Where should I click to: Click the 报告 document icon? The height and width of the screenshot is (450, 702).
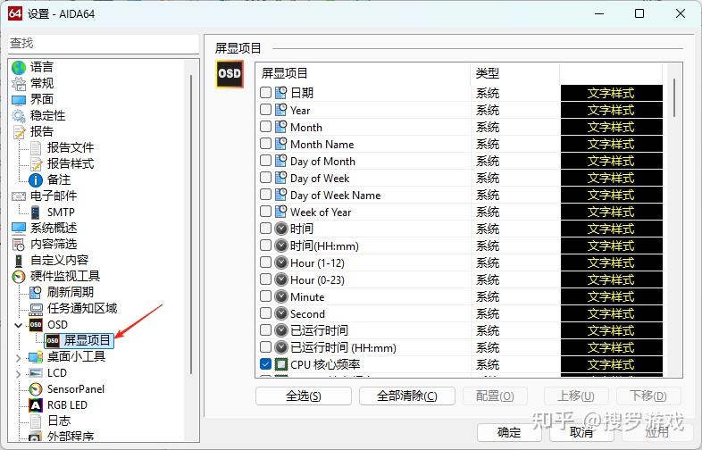19,131
